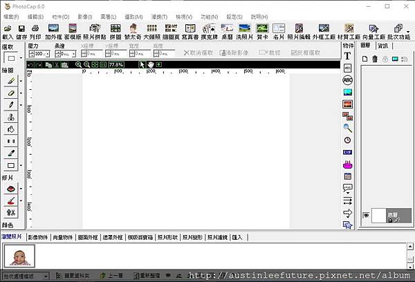Viewport: 415px width, 282px height.
Task: Open the 撲克牌 playing cards tool
Action: (x=209, y=32)
